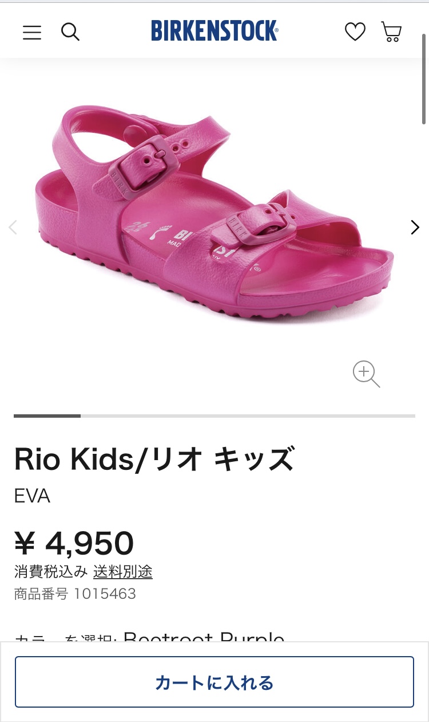The height and width of the screenshot is (722, 429).
Task: Open search with the magnifier icon
Action: pos(70,32)
